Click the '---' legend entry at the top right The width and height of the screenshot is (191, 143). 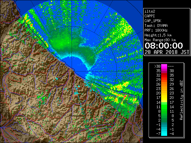(171, 66)
